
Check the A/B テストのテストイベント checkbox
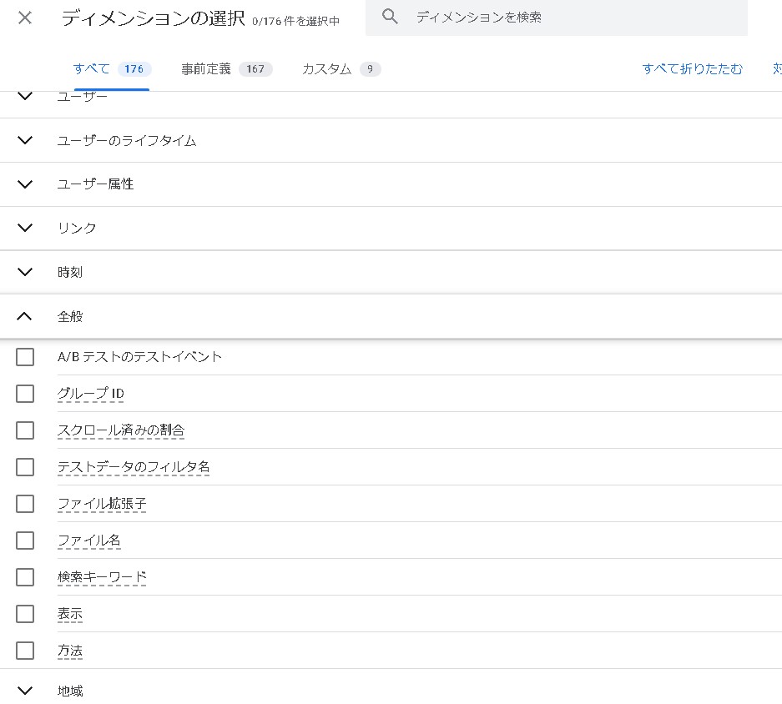coord(25,357)
